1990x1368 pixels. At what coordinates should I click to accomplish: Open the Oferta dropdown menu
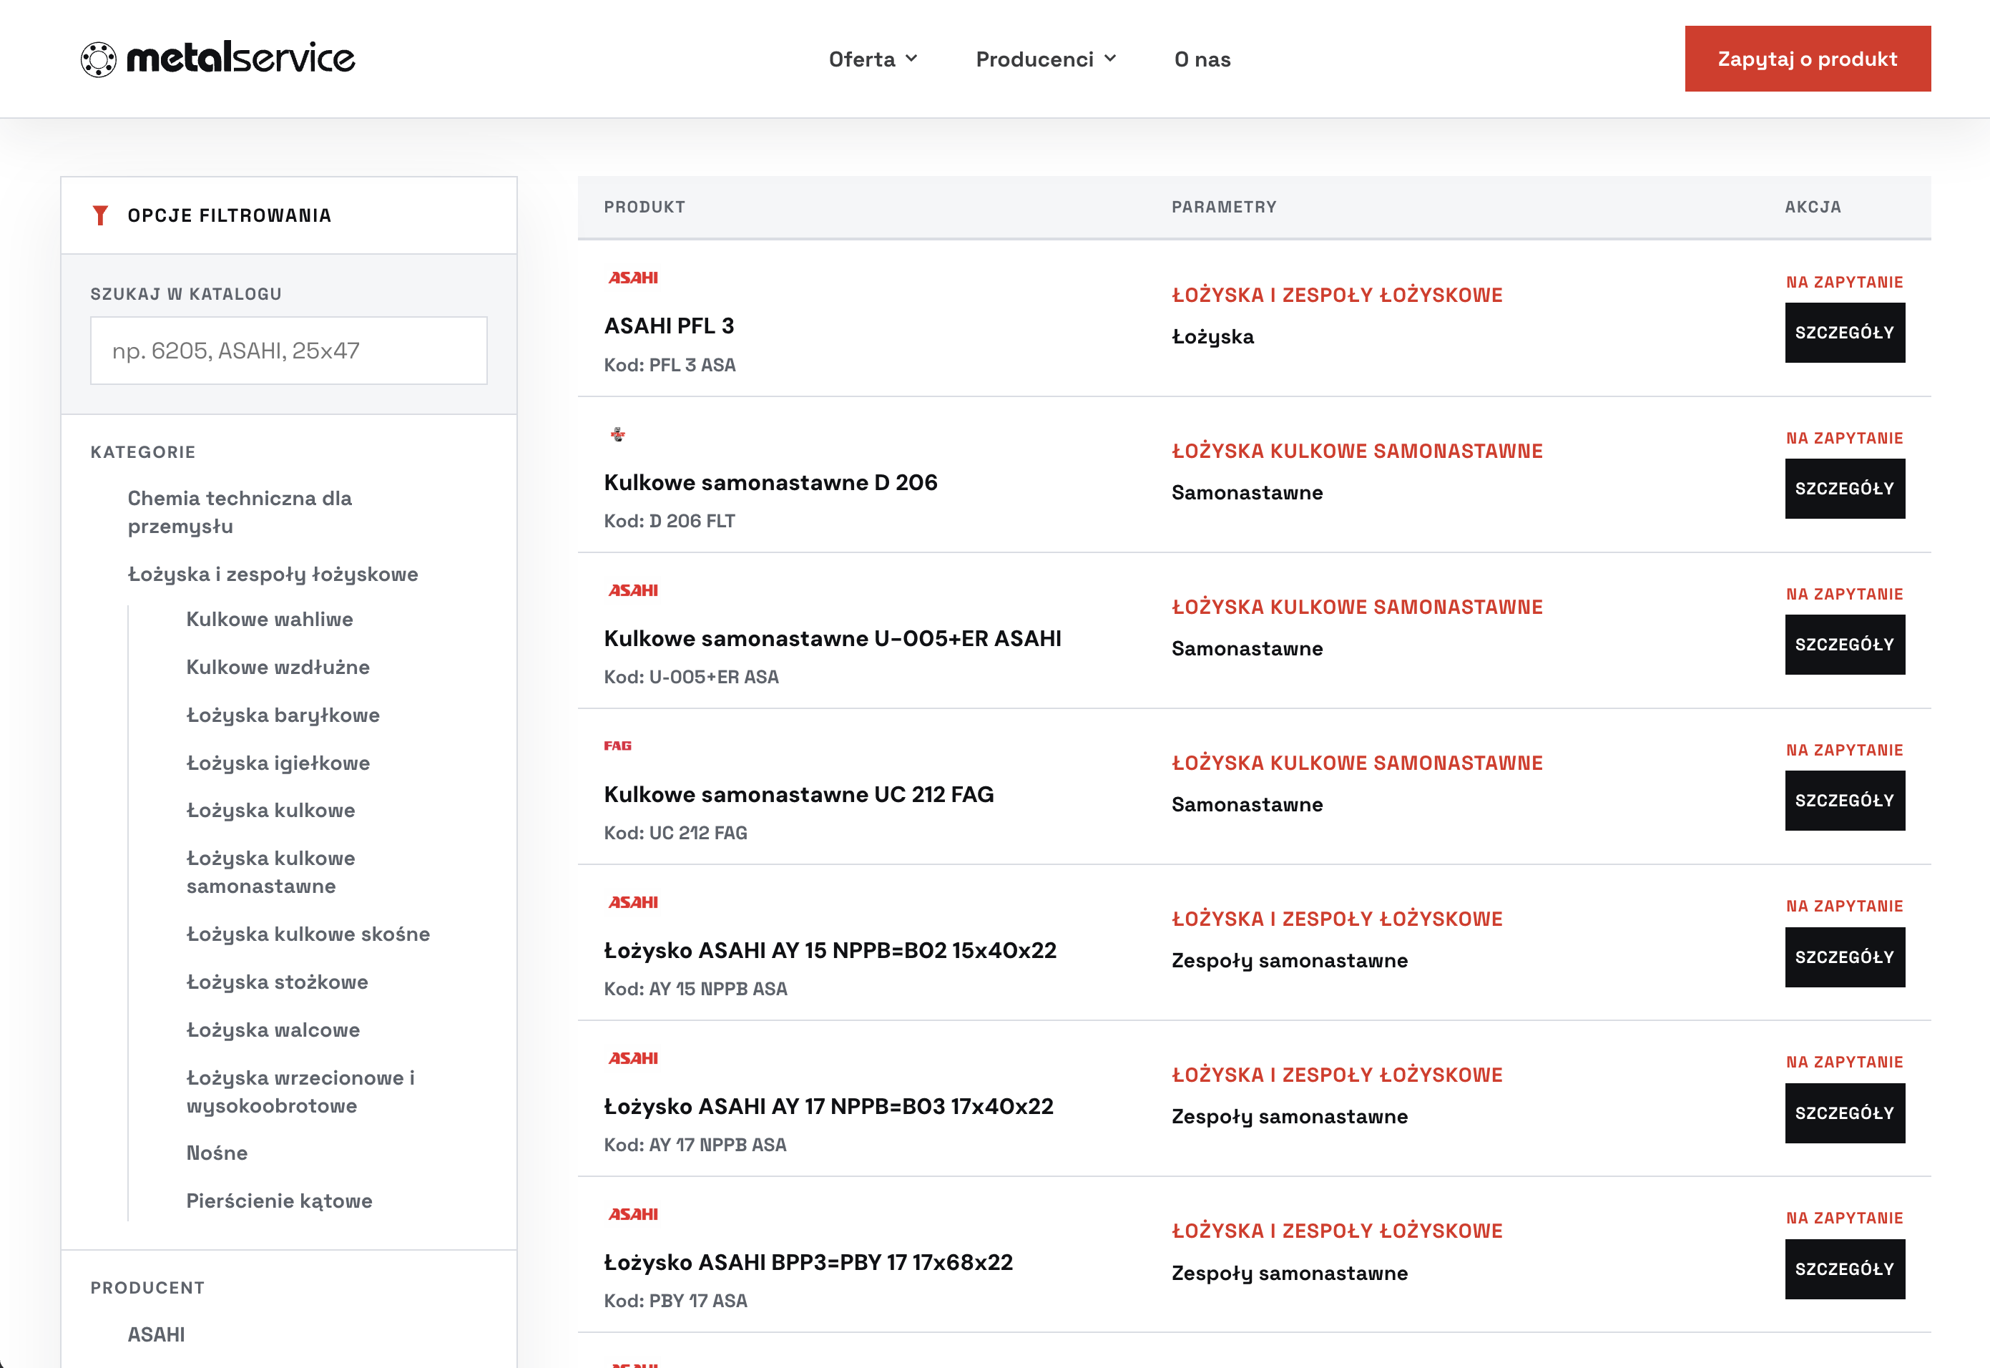pyautogui.click(x=873, y=59)
